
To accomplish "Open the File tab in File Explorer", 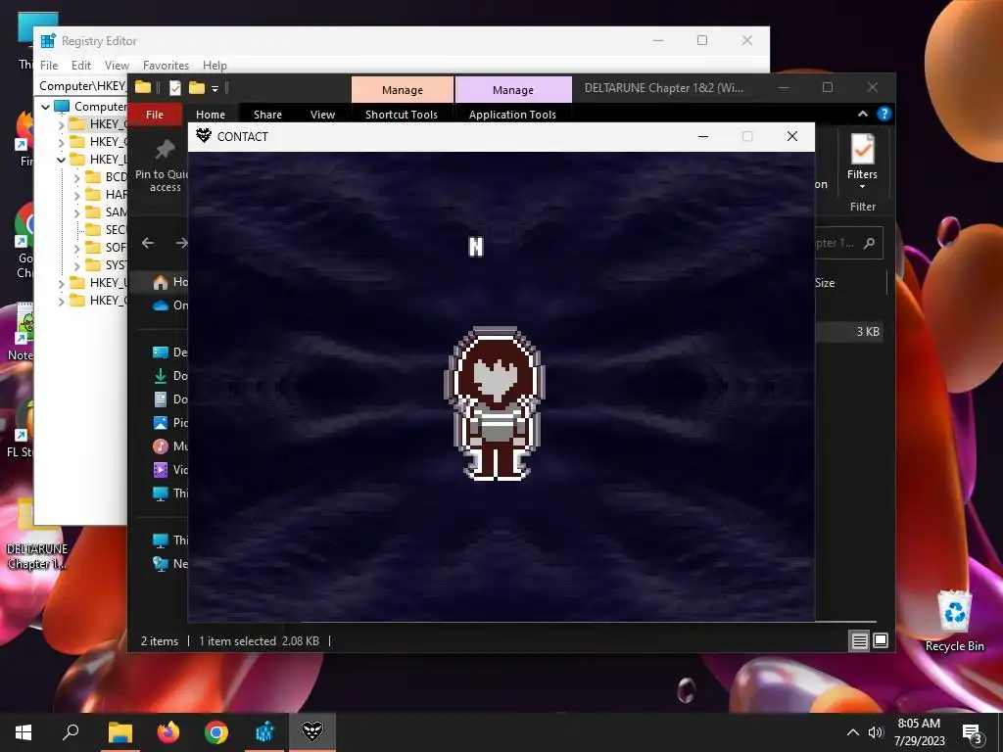I will point(155,115).
